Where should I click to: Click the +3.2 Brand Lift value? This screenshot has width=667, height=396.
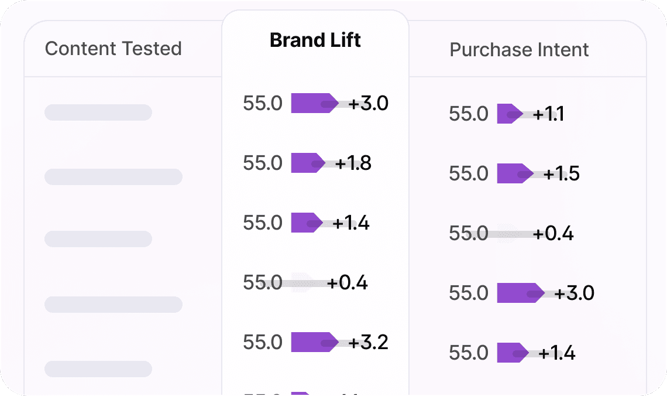pos(369,342)
